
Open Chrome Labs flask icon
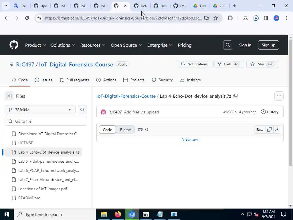pos(245,18)
